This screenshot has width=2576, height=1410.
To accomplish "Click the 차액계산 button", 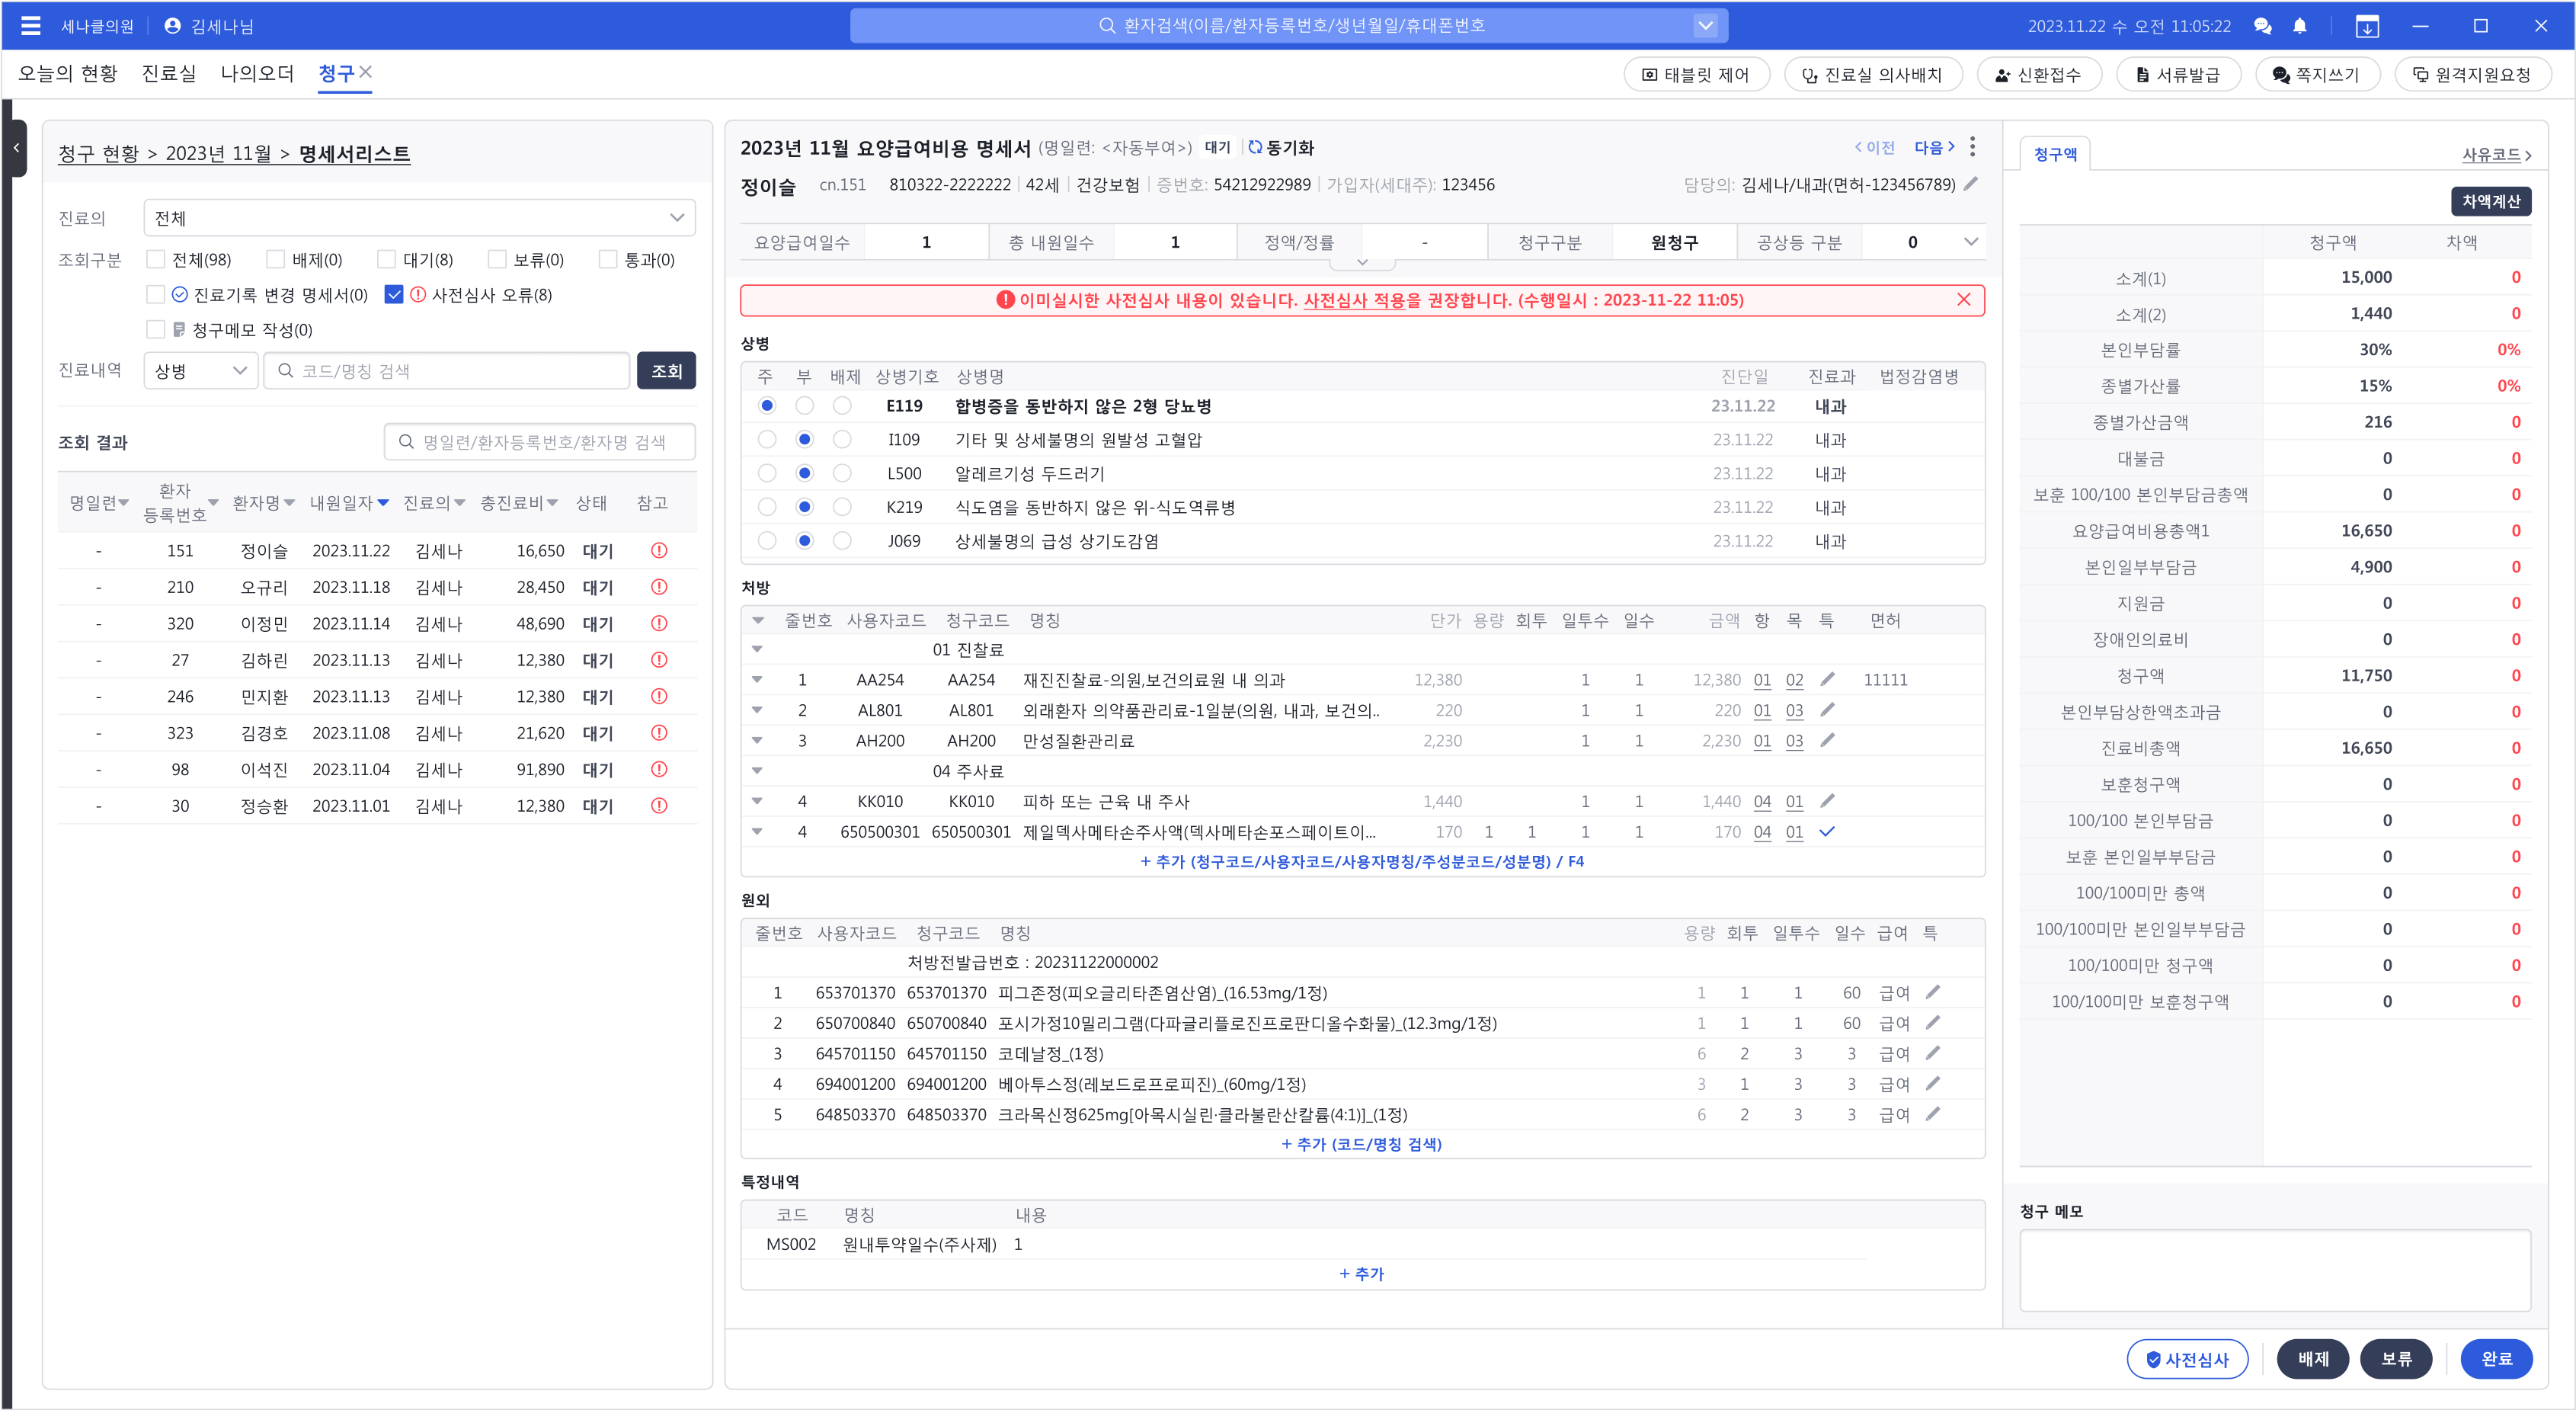I will click(2490, 202).
